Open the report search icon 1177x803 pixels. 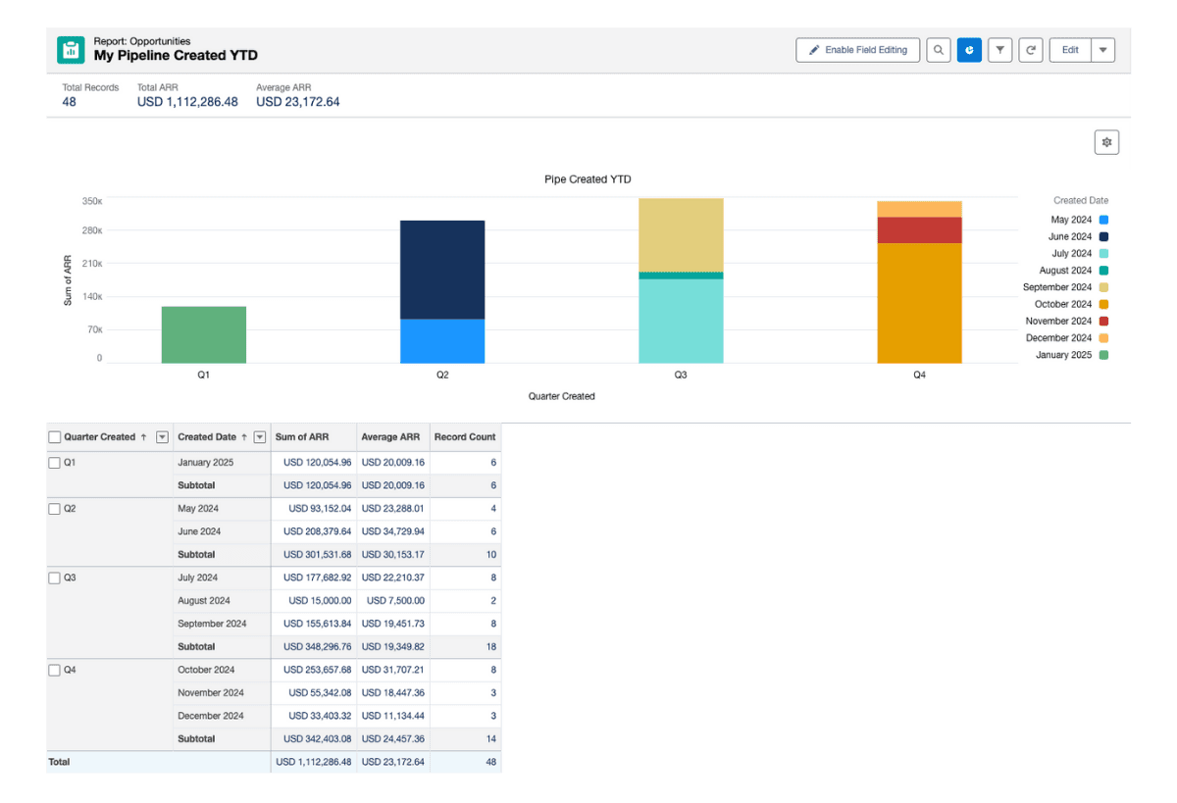[x=939, y=50]
